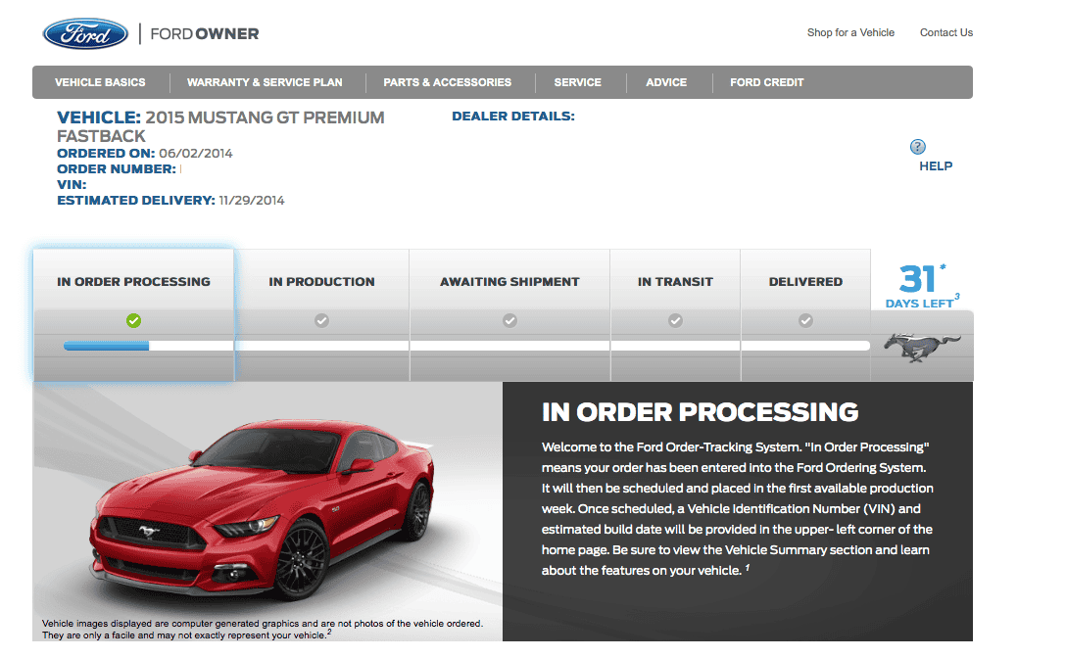
Task: Click the red Mustang vehicle image
Action: click(264, 508)
